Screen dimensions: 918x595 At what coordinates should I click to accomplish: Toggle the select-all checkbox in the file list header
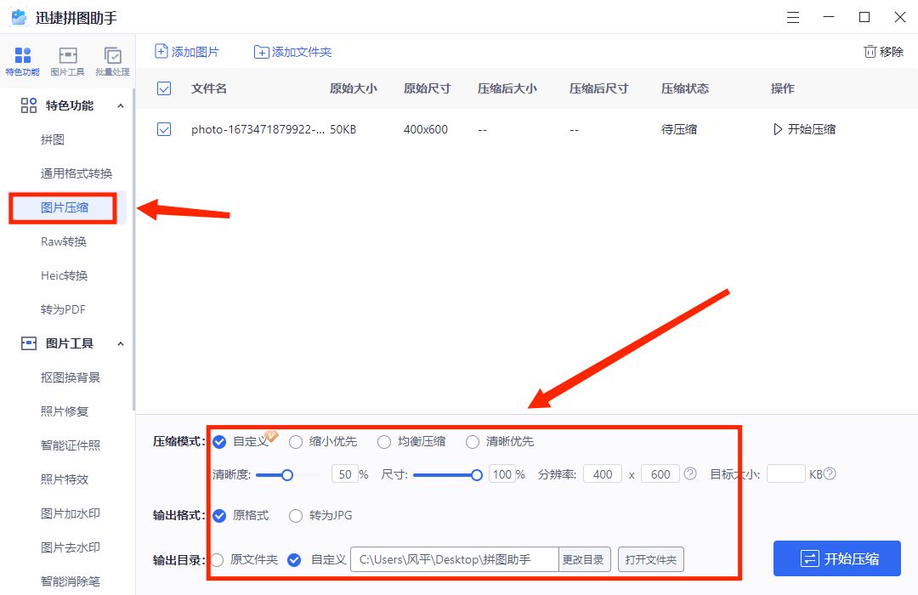pos(163,88)
